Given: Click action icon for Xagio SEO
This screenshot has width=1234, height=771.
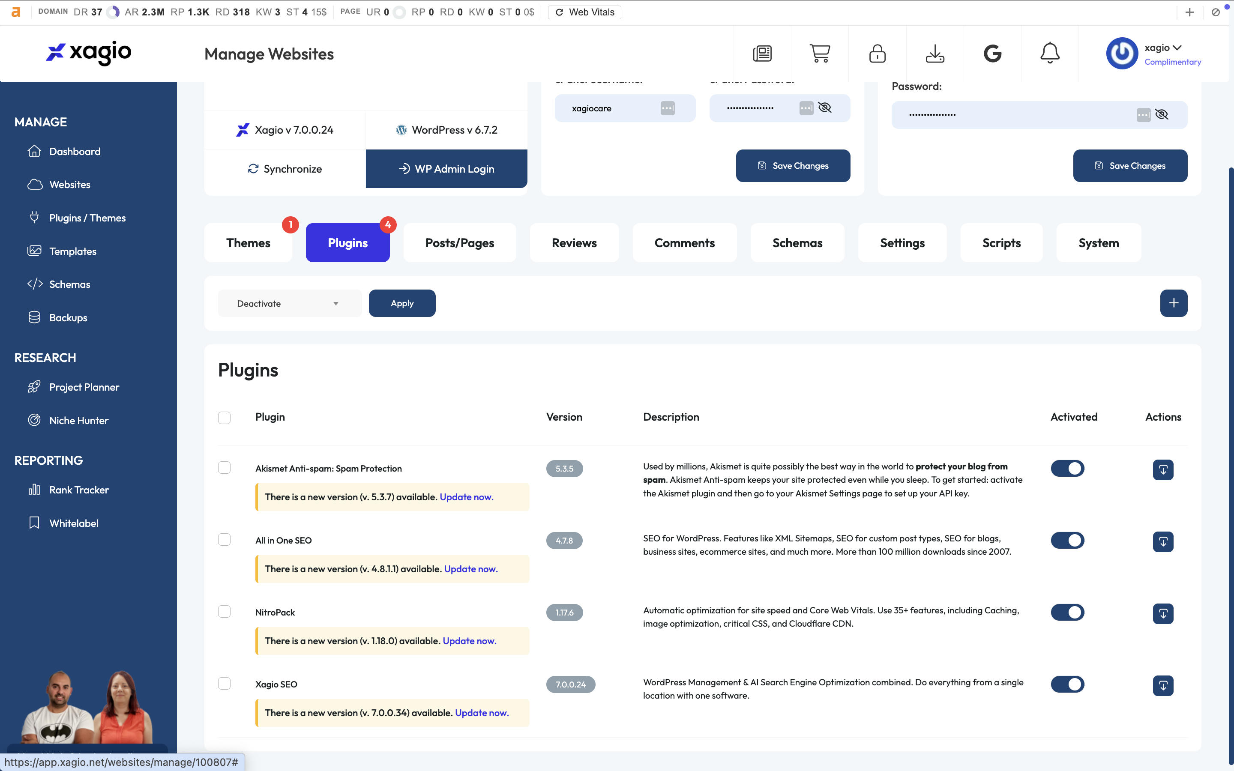Looking at the screenshot, I should coord(1163,685).
